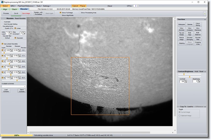Toggle the Show Full Image checkbox
Image resolution: width=211 pixels, height=140 pixels.
(61, 13)
